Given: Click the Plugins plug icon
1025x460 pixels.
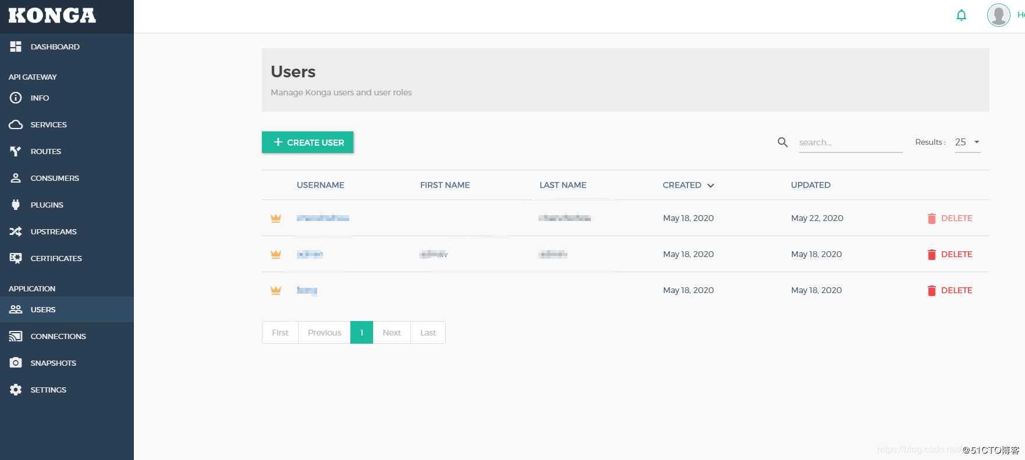Looking at the screenshot, I should (16, 205).
